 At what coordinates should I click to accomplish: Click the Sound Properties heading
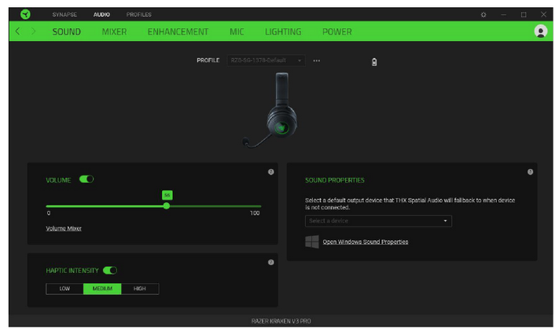click(x=335, y=180)
